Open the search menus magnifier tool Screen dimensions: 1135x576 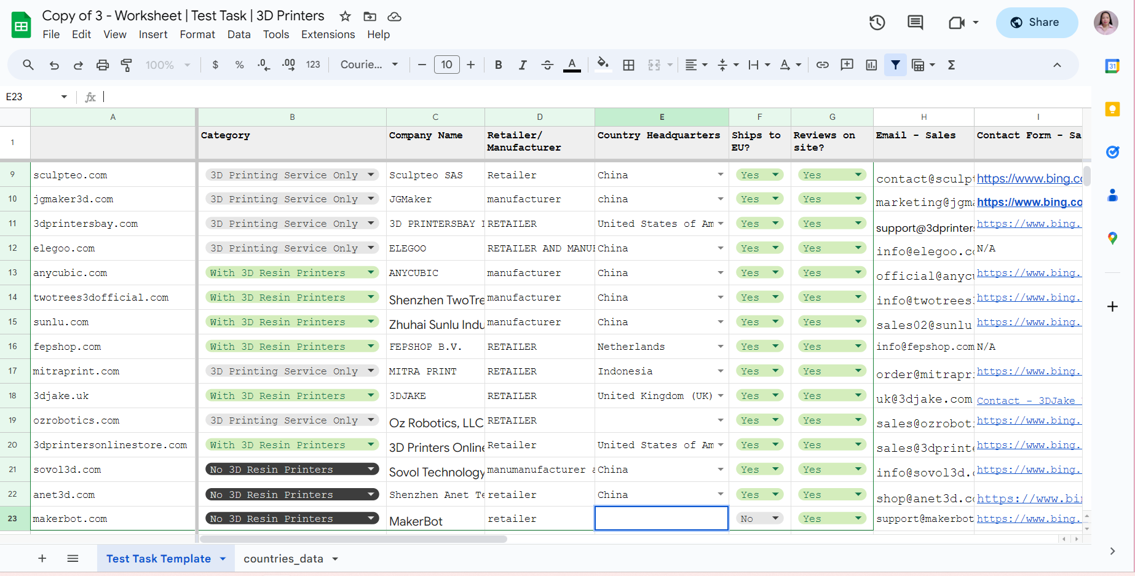(28, 65)
